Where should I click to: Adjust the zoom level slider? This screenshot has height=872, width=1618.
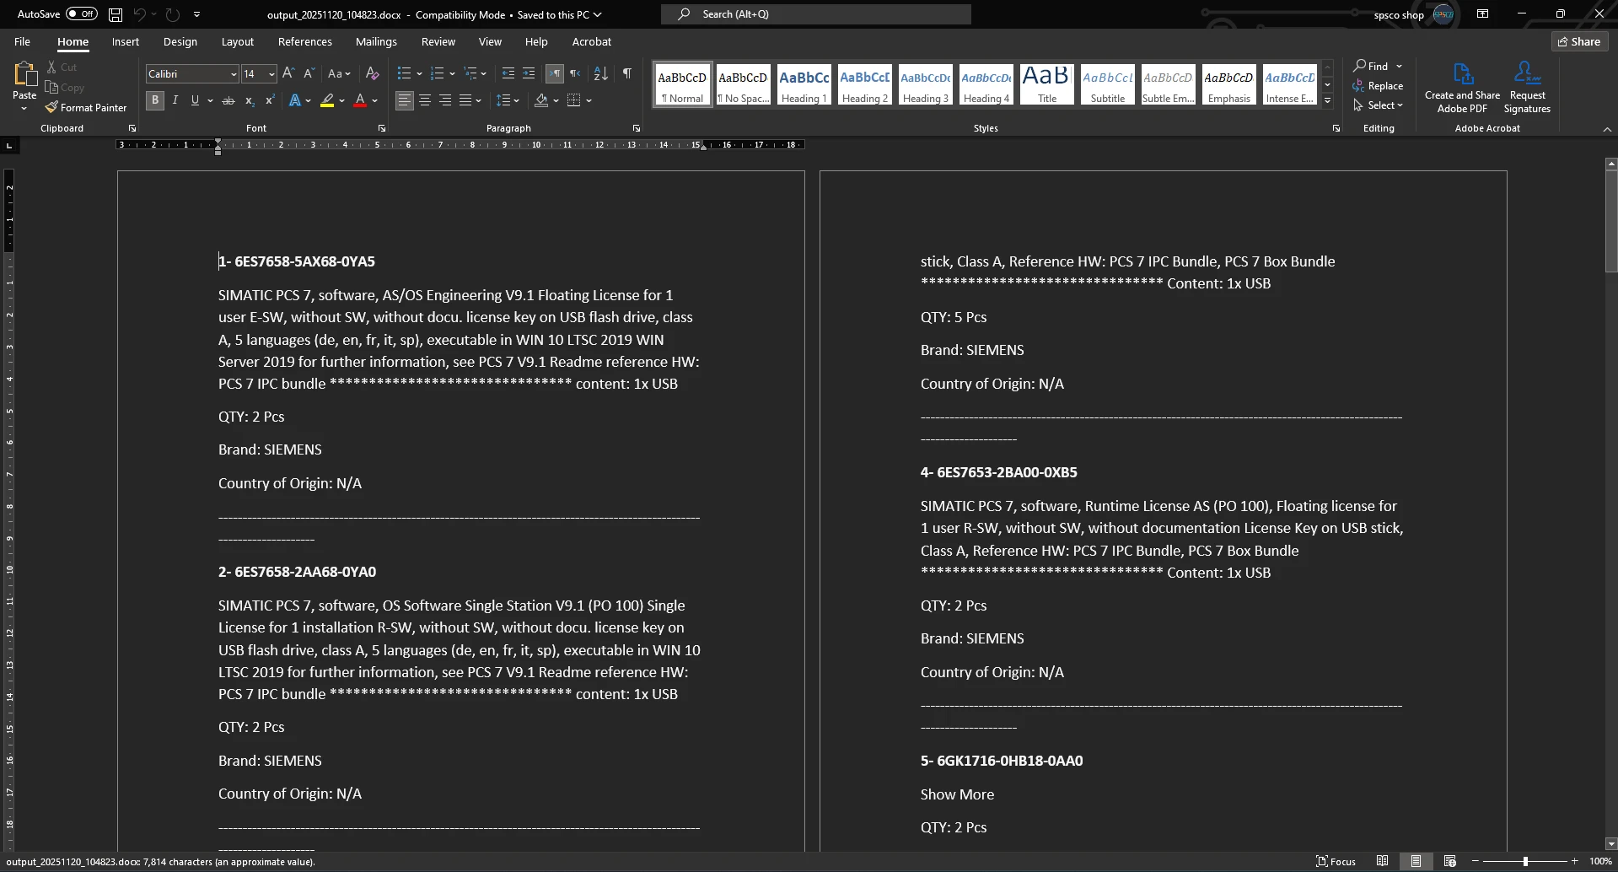[x=1525, y=861]
